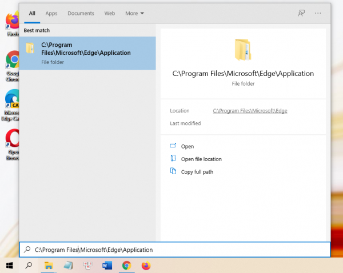This screenshot has height=273, width=343.
Task: Select the Web search tab
Action: pyautogui.click(x=110, y=13)
